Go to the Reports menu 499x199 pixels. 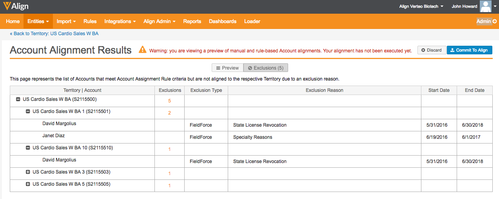pos(192,22)
